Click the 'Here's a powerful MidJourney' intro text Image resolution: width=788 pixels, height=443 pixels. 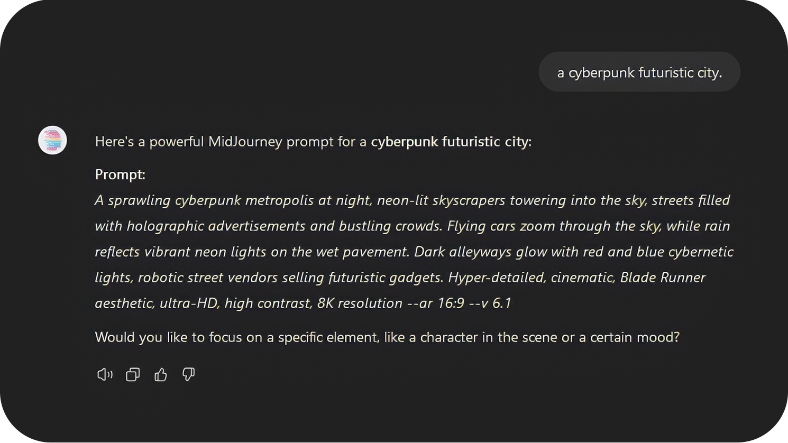pyautogui.click(x=188, y=142)
